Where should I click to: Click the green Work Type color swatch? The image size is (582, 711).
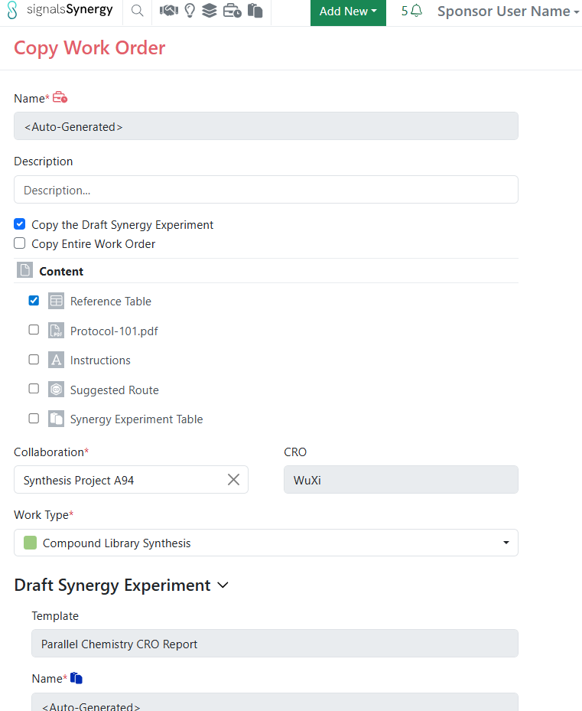(31, 543)
